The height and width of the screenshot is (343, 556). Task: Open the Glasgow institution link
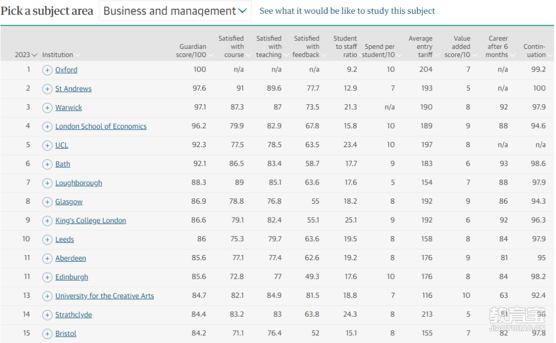pos(69,202)
